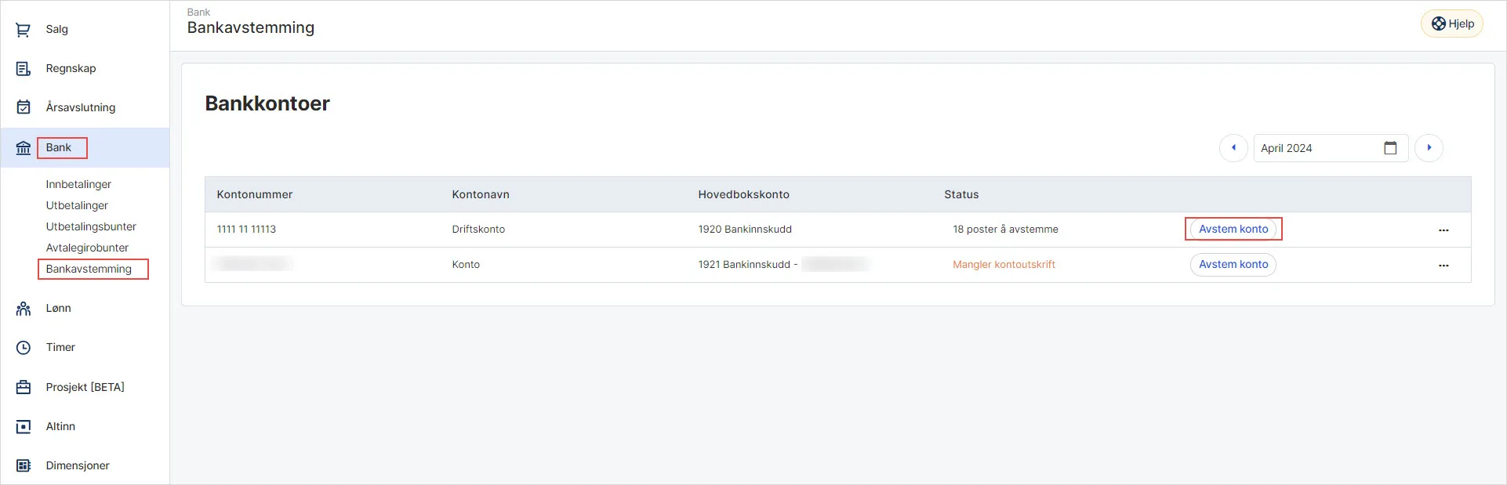
Task: Click the Bankkontoer heading
Action: point(267,103)
